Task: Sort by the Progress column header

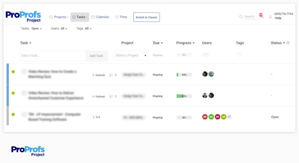Action: 185,43
